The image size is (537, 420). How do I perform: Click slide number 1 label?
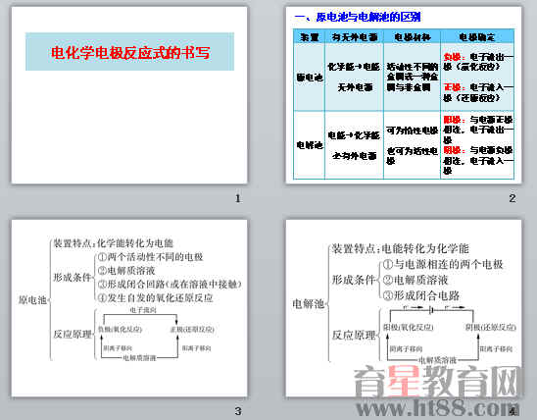click(238, 198)
